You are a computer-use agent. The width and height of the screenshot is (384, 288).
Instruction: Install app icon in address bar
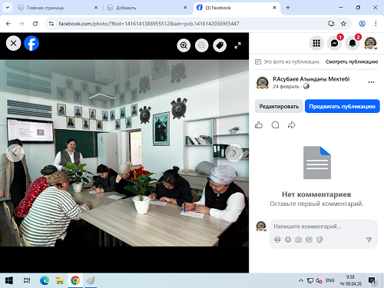332,24
